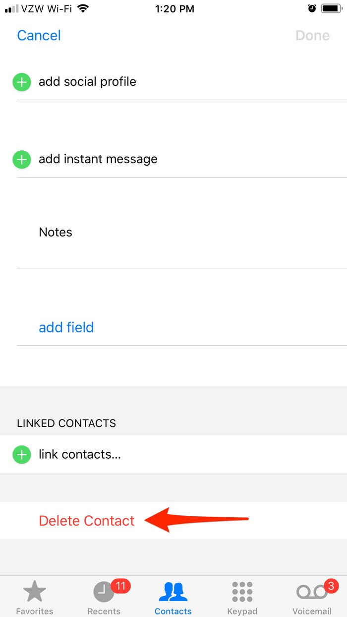Tap green plus beside add social profile

coord(21,82)
